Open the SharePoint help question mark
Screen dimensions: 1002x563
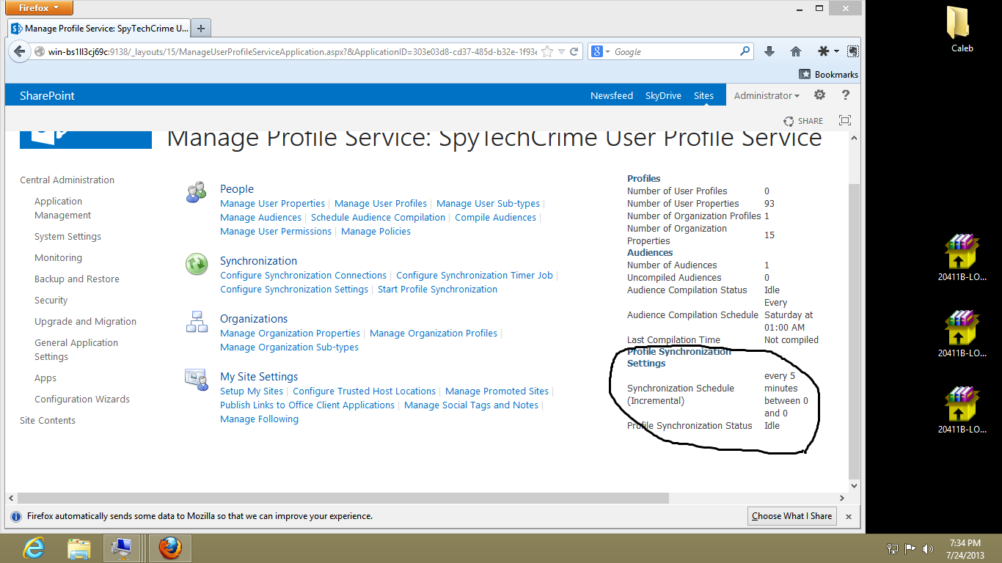pyautogui.click(x=845, y=95)
